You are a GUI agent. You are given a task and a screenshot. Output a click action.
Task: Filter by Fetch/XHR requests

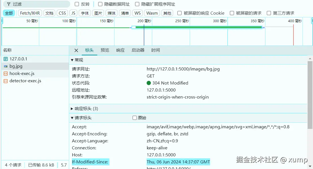[x=30, y=13]
